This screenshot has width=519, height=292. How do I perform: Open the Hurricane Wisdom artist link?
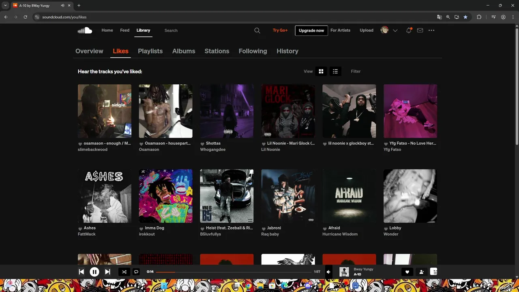pyautogui.click(x=340, y=234)
